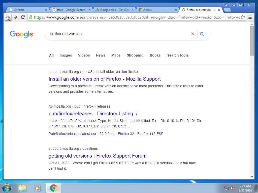
Task: Click the green padlock security icon
Action: pos(31,17)
